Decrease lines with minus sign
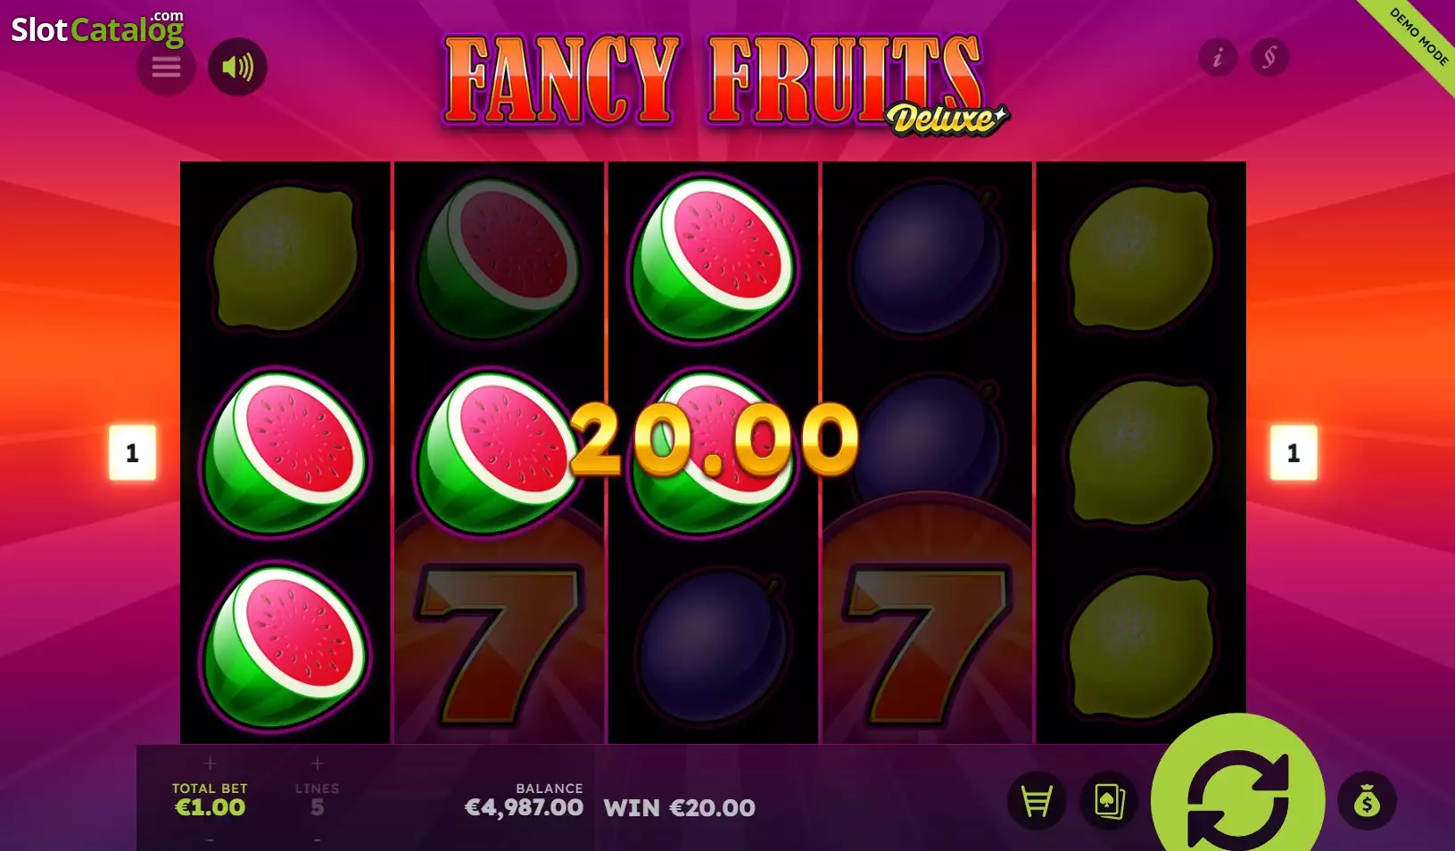Image resolution: width=1455 pixels, height=851 pixels. pyautogui.click(x=317, y=840)
